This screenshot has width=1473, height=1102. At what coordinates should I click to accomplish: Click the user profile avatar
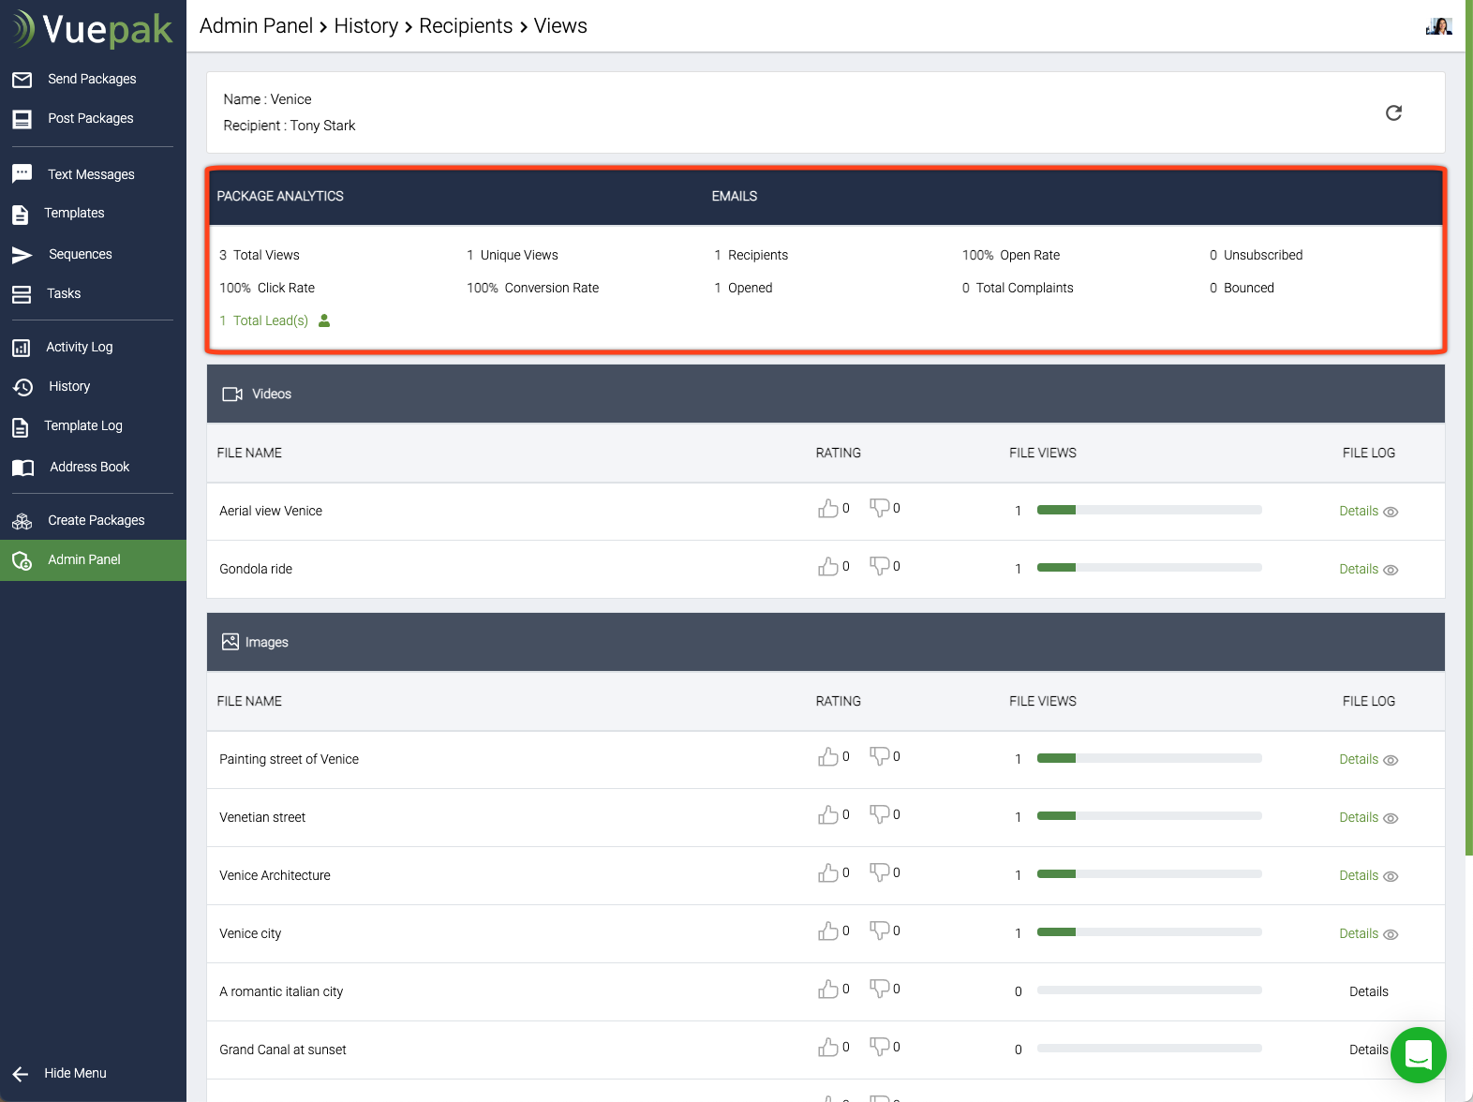(1438, 26)
